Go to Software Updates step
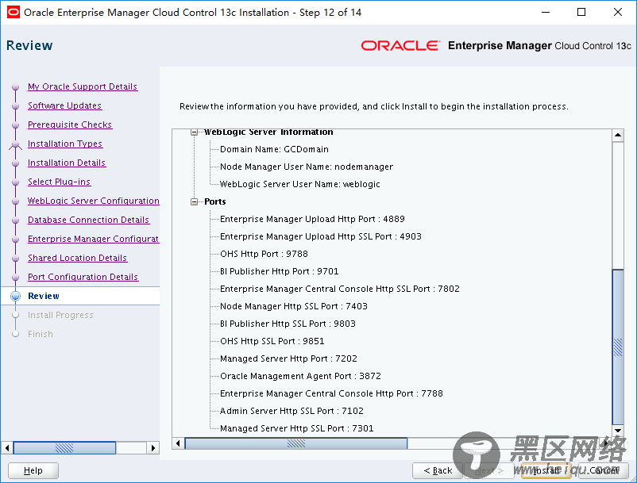The height and width of the screenshot is (483, 637). click(x=64, y=105)
